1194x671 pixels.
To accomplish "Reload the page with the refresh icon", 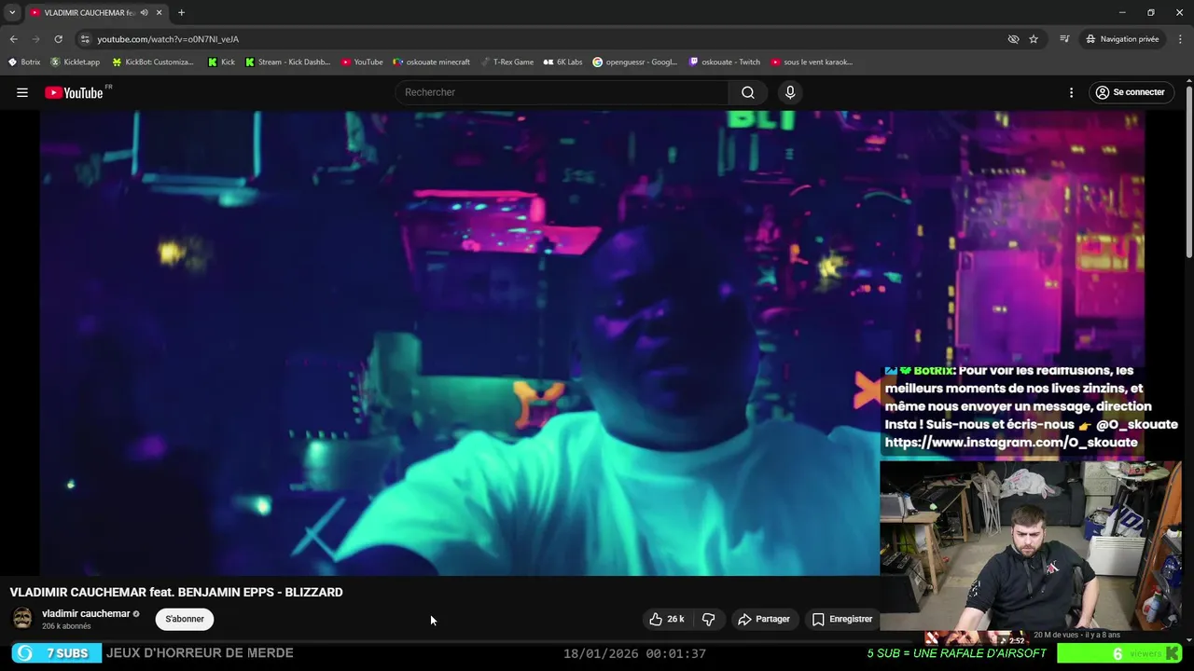I will [58, 39].
